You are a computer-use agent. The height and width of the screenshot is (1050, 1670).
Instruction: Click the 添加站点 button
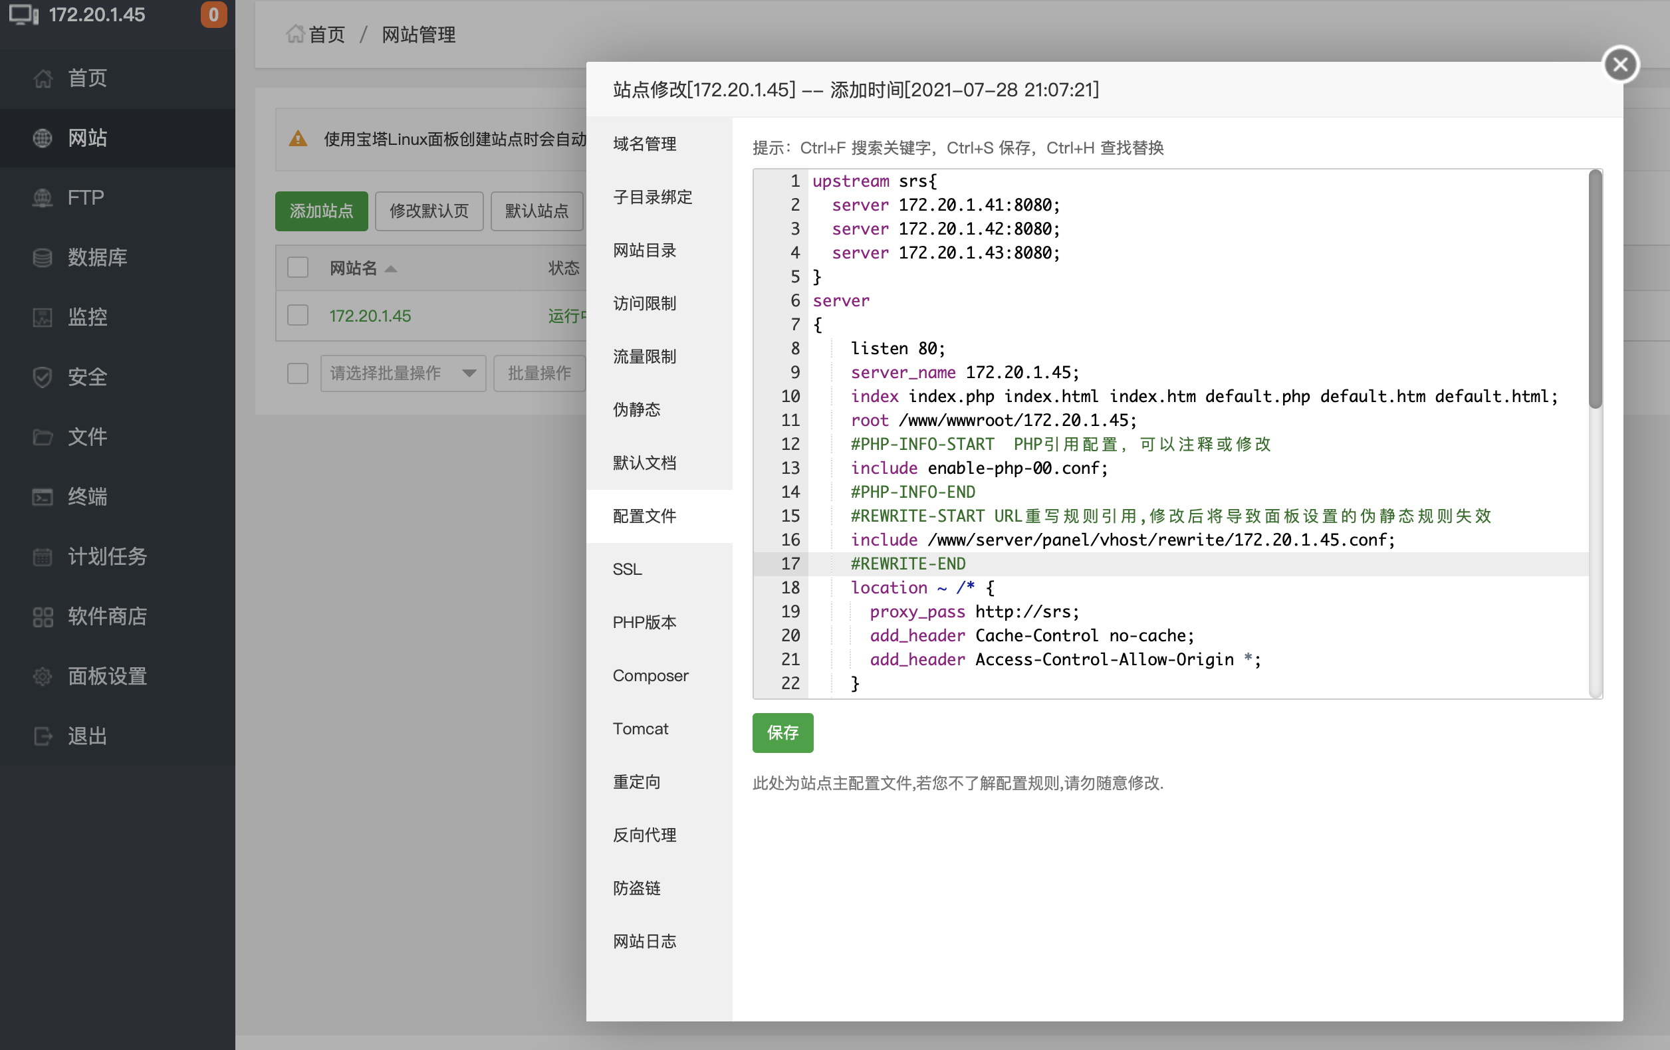(321, 211)
